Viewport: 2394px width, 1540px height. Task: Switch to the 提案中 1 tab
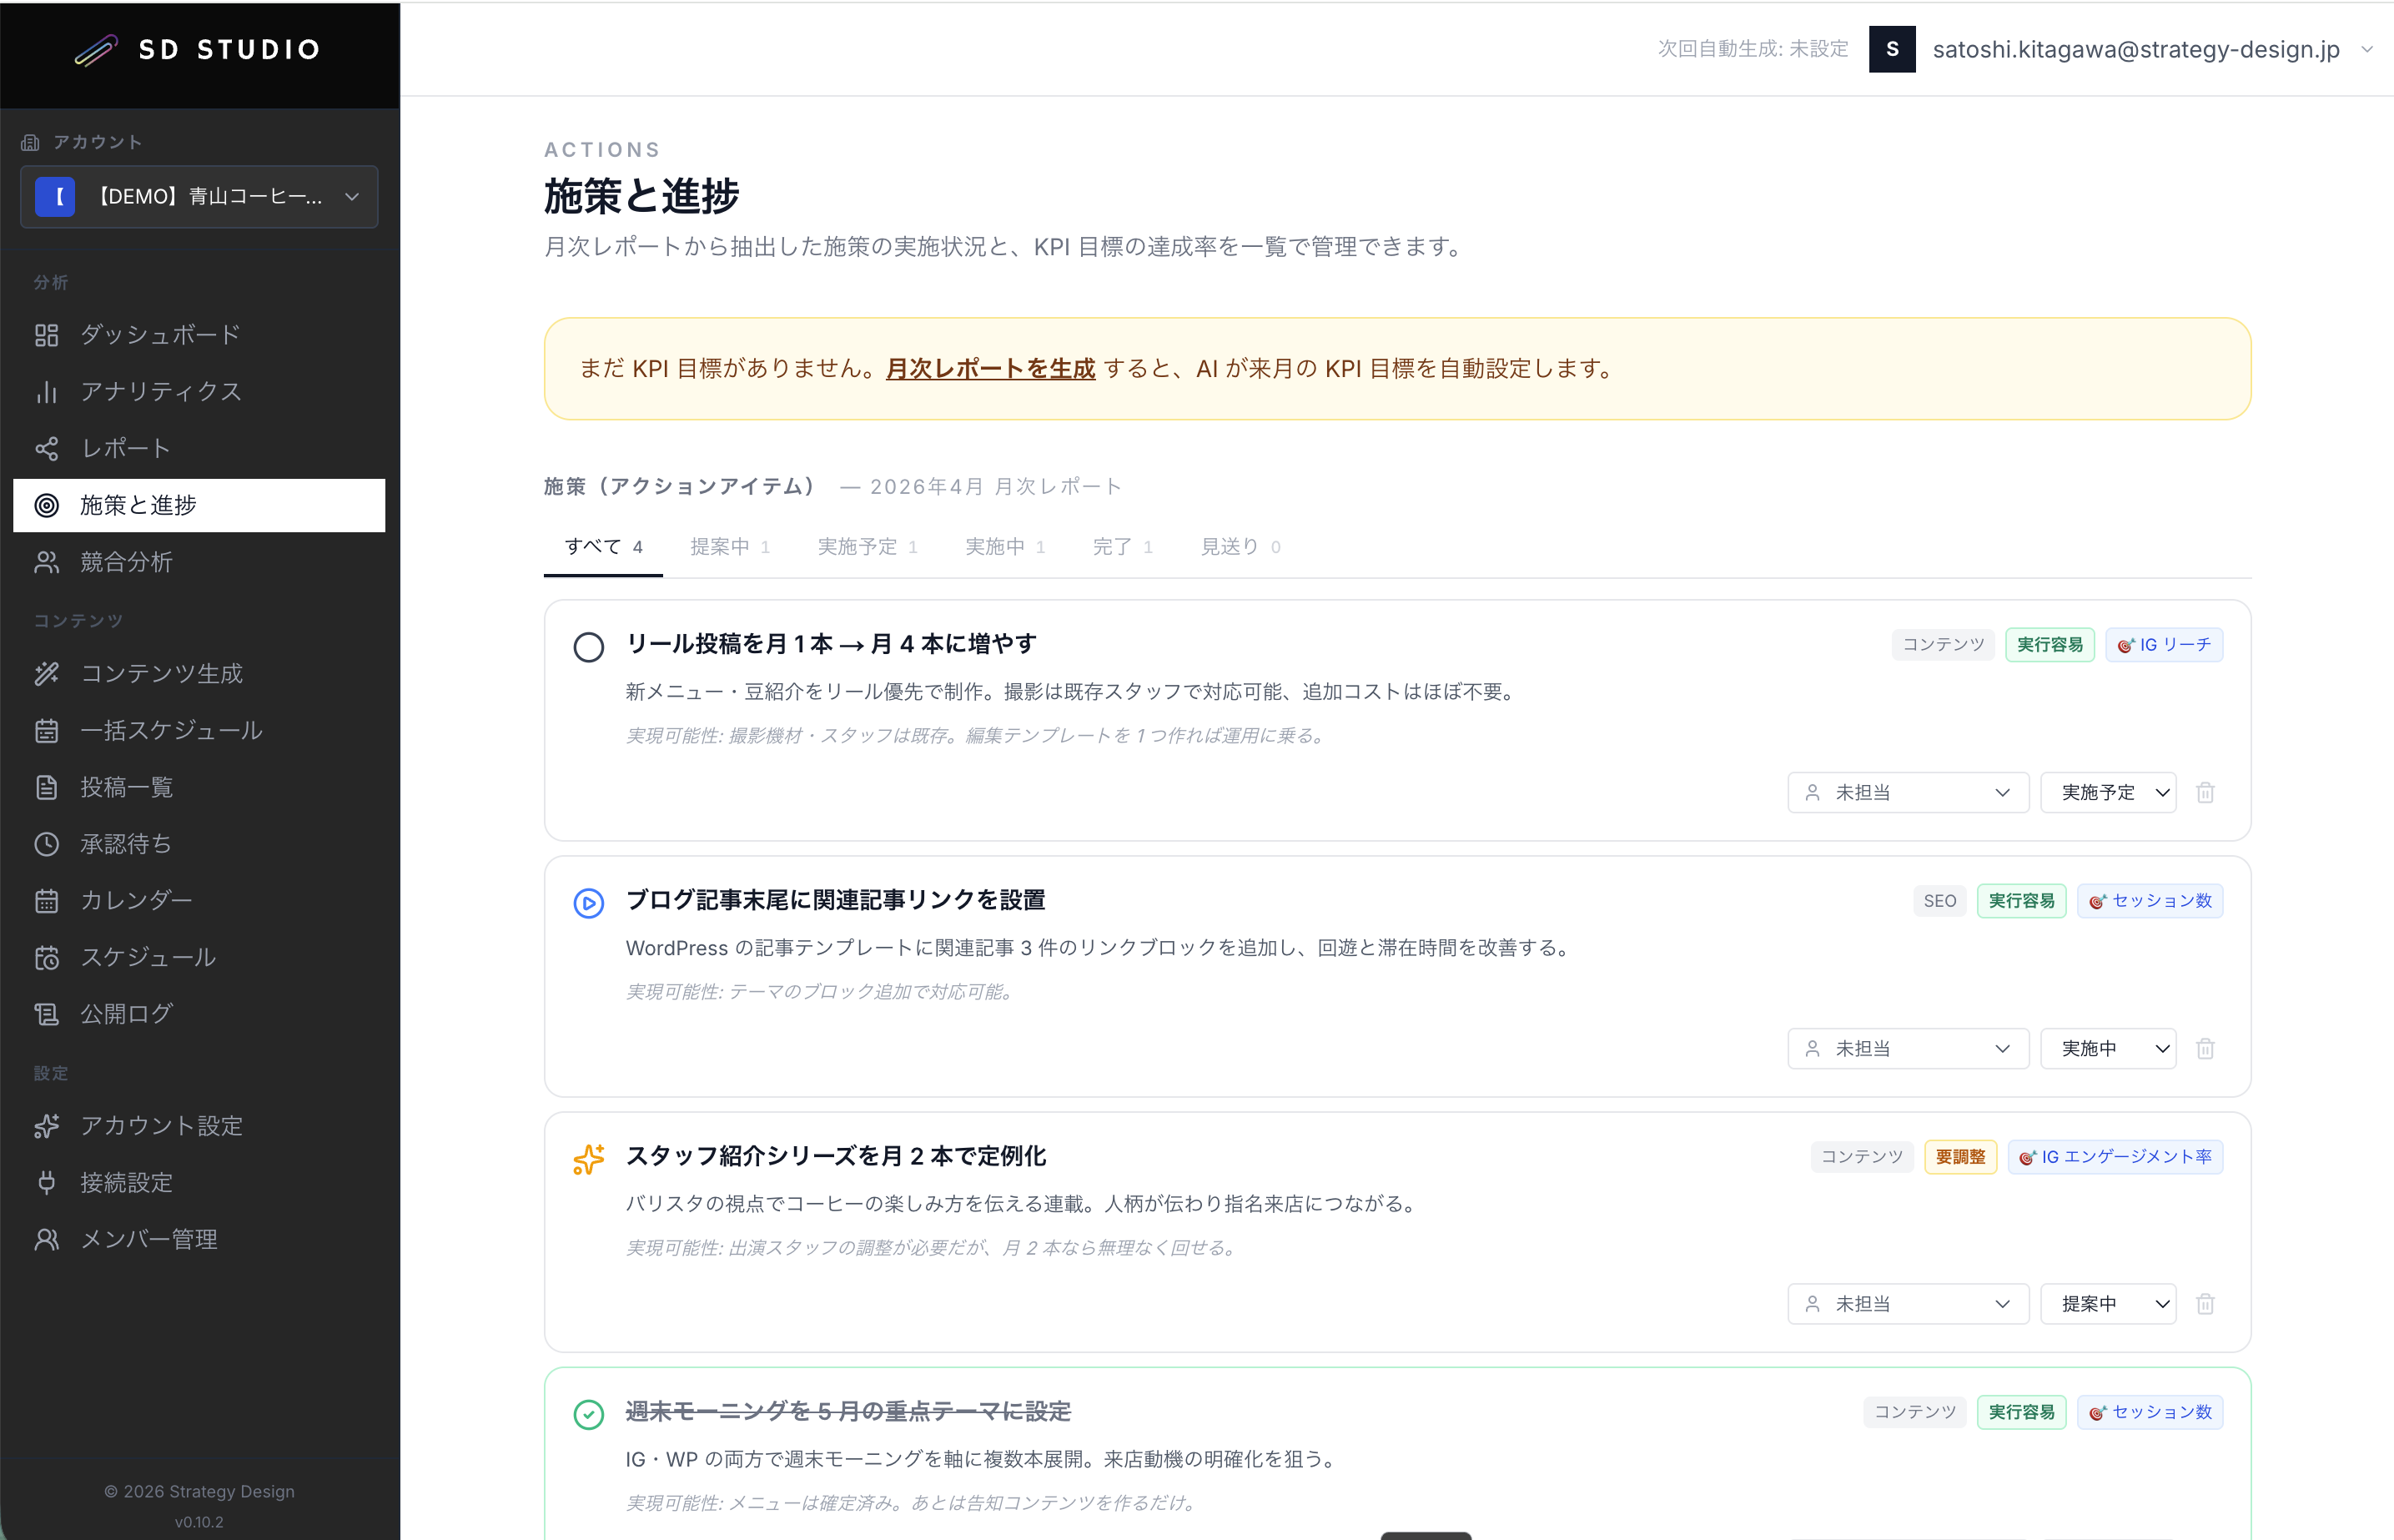(x=730, y=547)
